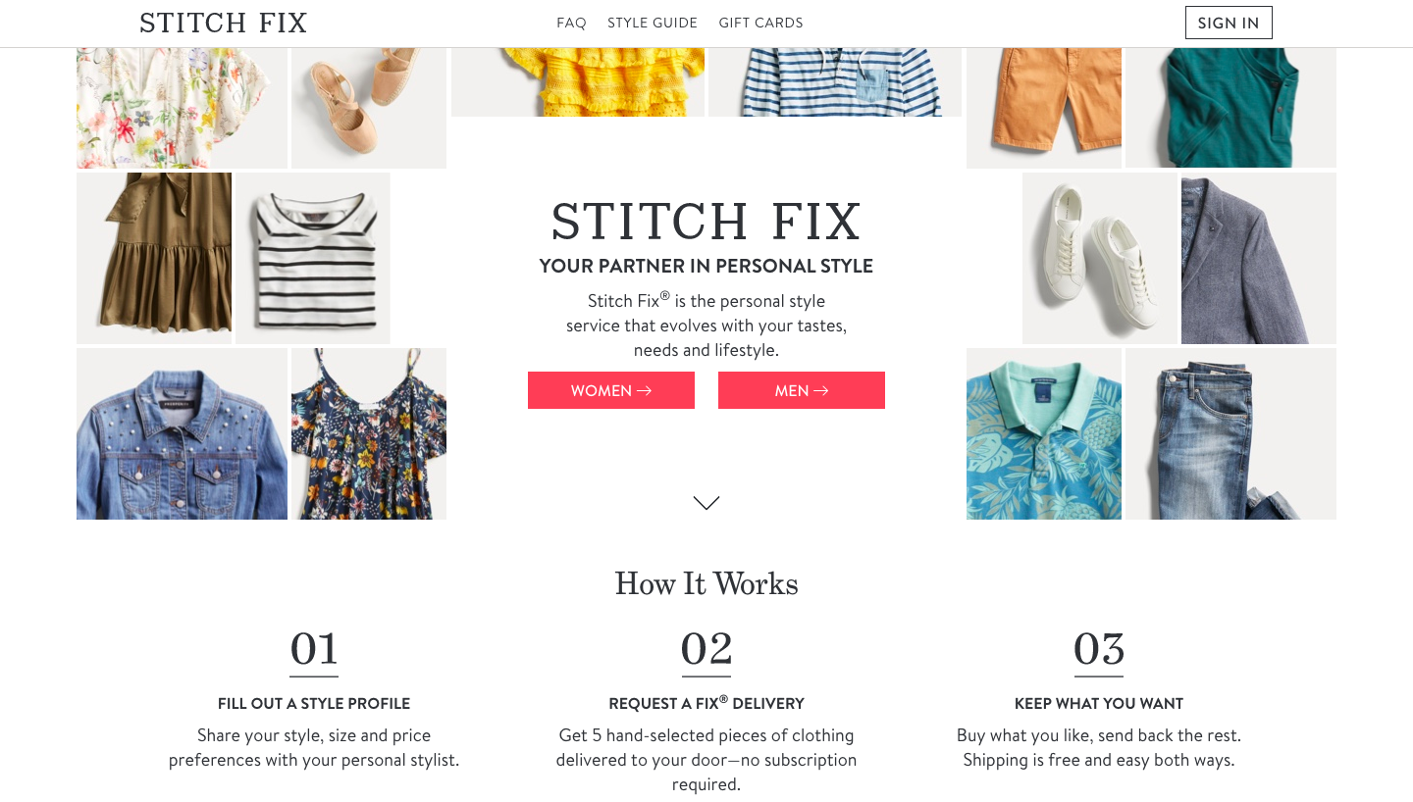Click the arrow icon inside the WOMEN button

[645, 389]
